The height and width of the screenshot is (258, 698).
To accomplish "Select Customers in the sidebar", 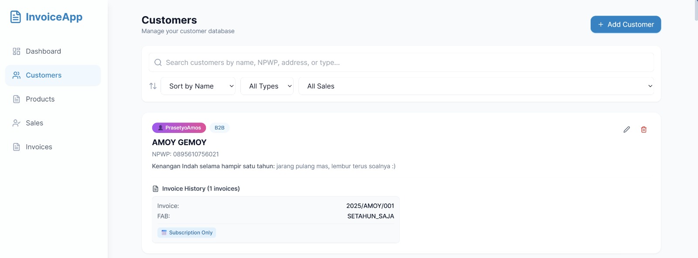I will click(53, 75).
